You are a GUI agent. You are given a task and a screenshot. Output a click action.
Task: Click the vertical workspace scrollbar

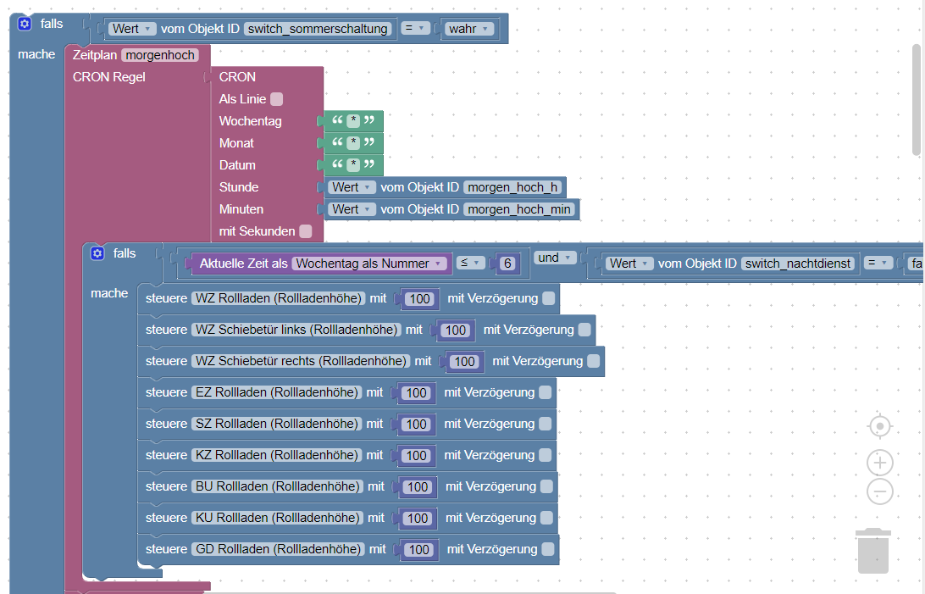tap(917, 100)
